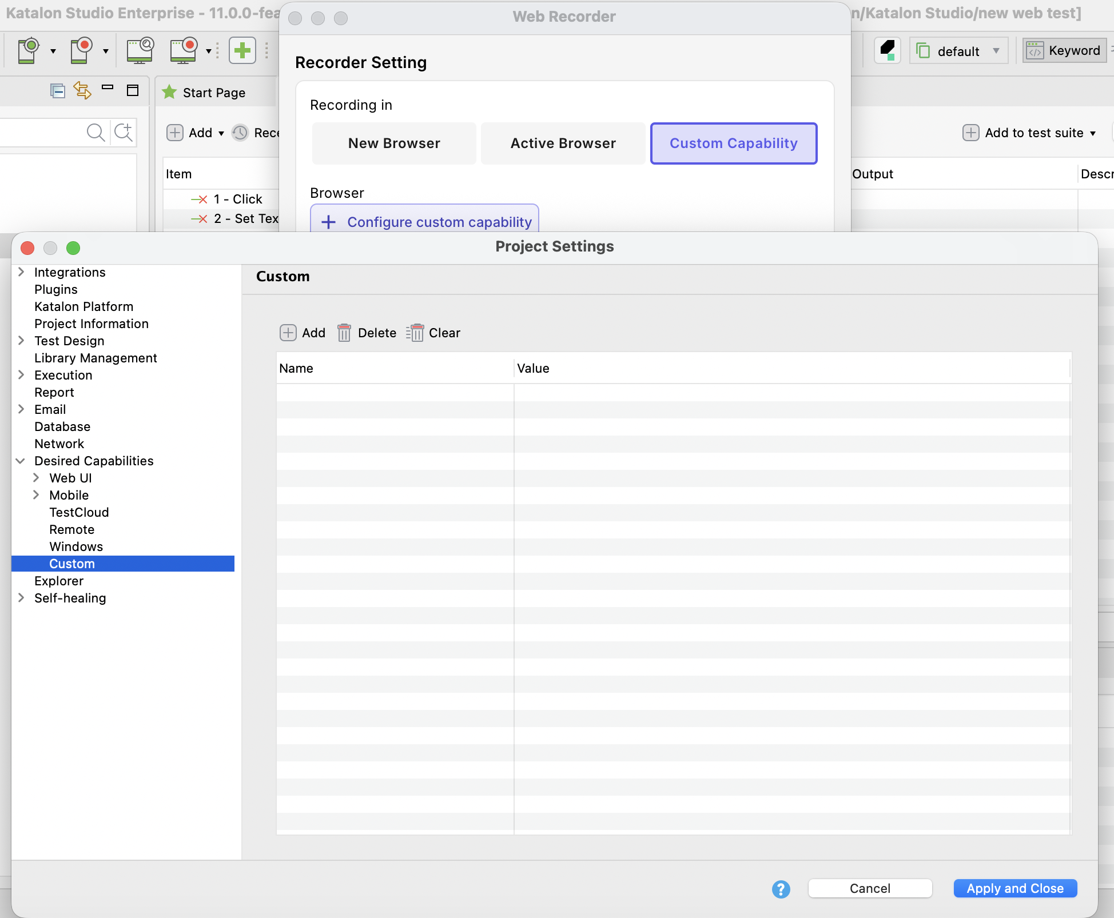Select Active Browser as recording target
The width and height of the screenshot is (1114, 918).
(x=563, y=143)
